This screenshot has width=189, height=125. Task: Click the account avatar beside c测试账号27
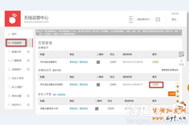point(131,20)
